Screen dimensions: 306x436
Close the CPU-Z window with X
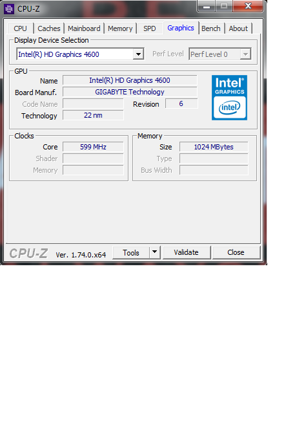point(248,6)
